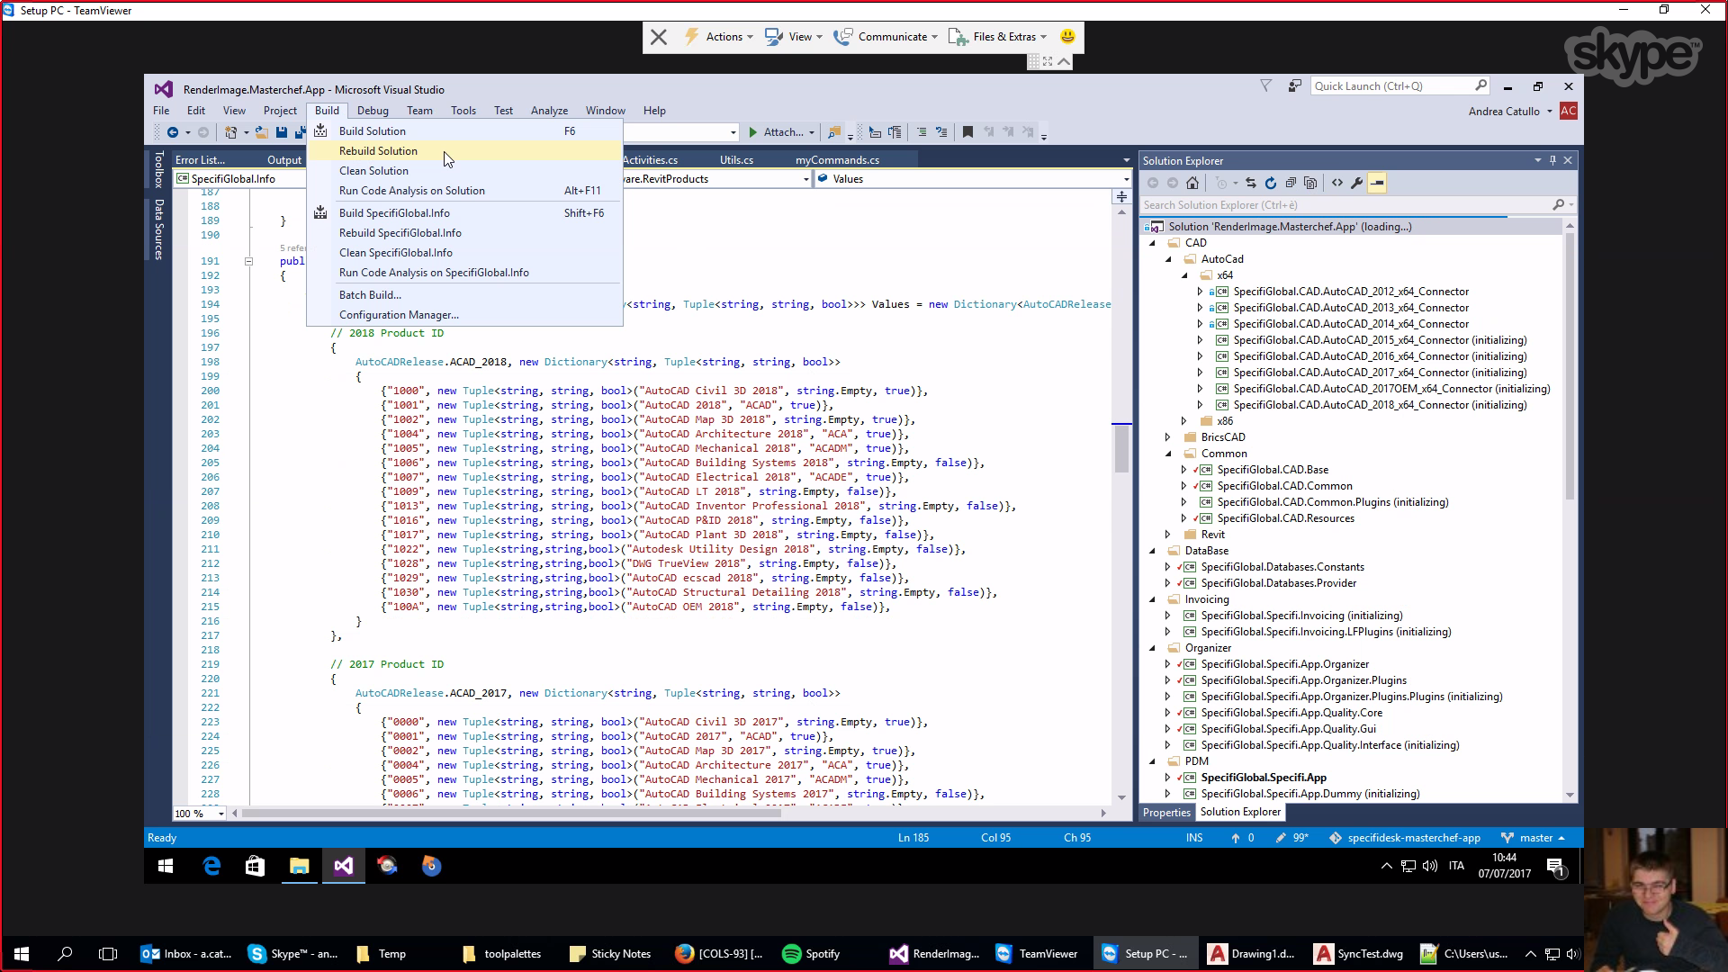Screen dimensions: 1728x972
Task: Click the New Project icon in VS toolbar
Action: (x=231, y=132)
